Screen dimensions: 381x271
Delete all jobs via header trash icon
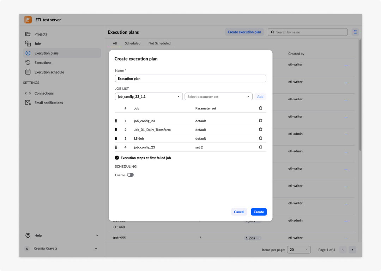[x=260, y=108]
